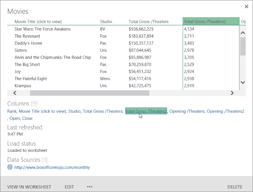Click the EDIT button
Screen dimensions: 253x192
click(69, 187)
